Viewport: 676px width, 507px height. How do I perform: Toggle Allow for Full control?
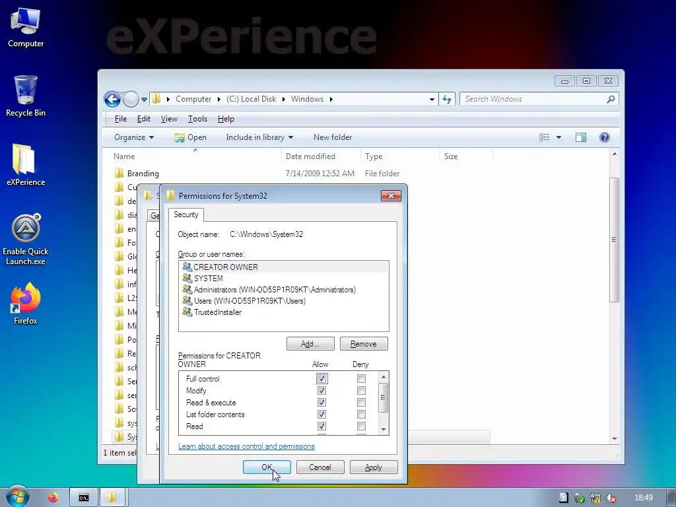tap(321, 378)
